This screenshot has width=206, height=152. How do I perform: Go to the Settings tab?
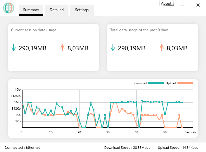click(x=82, y=10)
